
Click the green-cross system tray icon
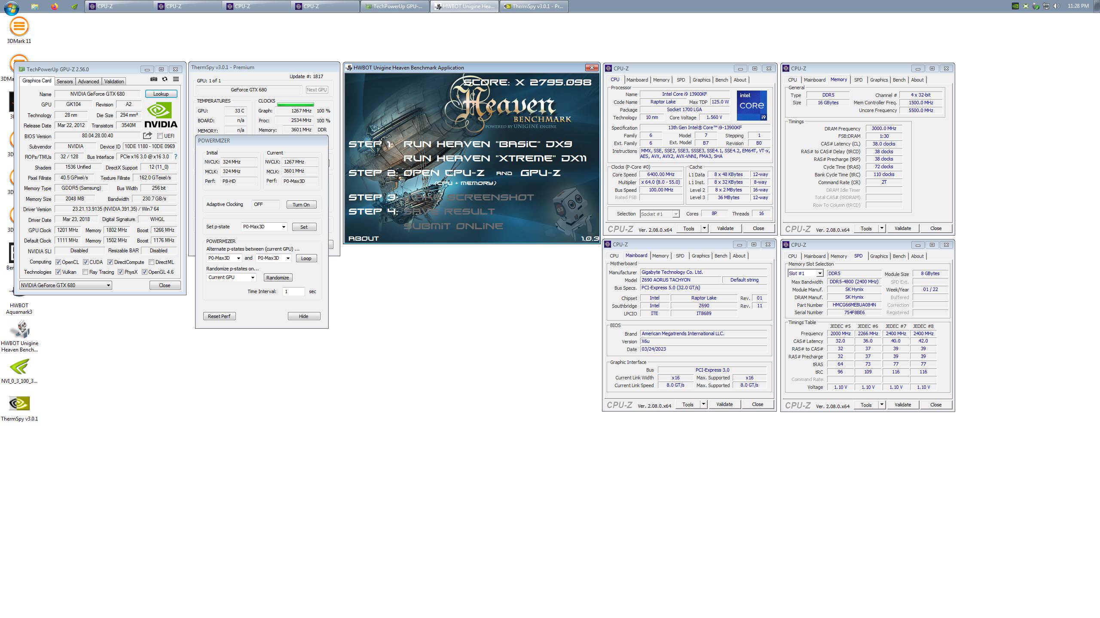(1026, 6)
